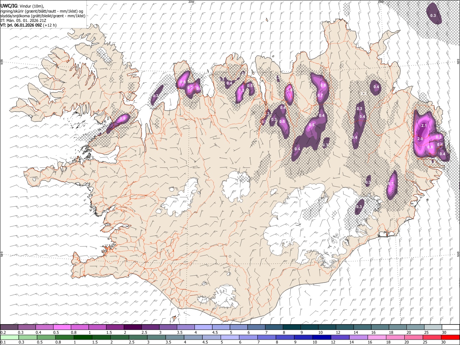
Task: Pick the white upper swatch after 30
Action: pyautogui.click(x=451, y=327)
